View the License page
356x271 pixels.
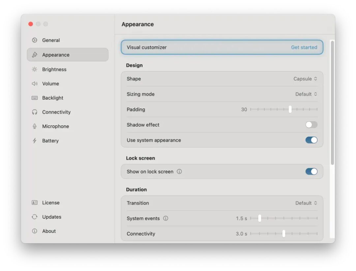point(68,202)
